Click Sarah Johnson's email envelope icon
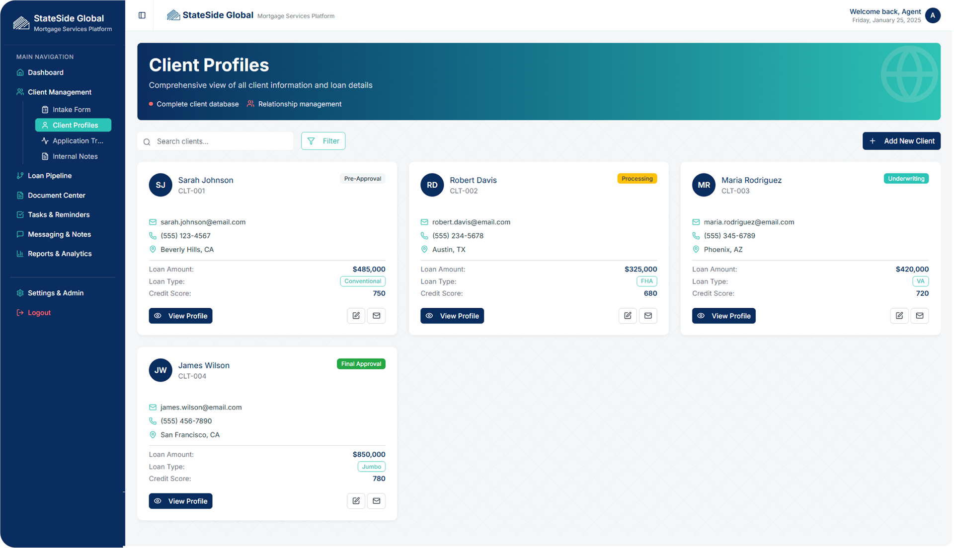 pyautogui.click(x=376, y=316)
